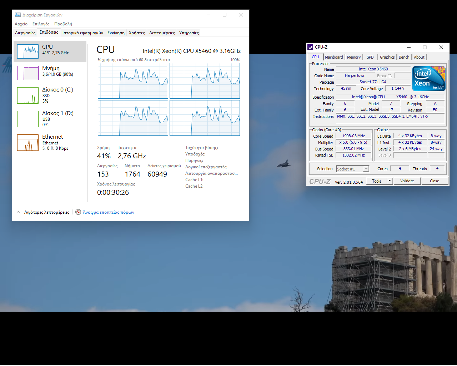
Task: Click the fewer details chevron icon
Action: pyautogui.click(x=19, y=212)
